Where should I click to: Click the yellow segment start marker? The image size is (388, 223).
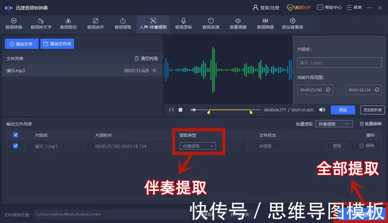click(208, 112)
